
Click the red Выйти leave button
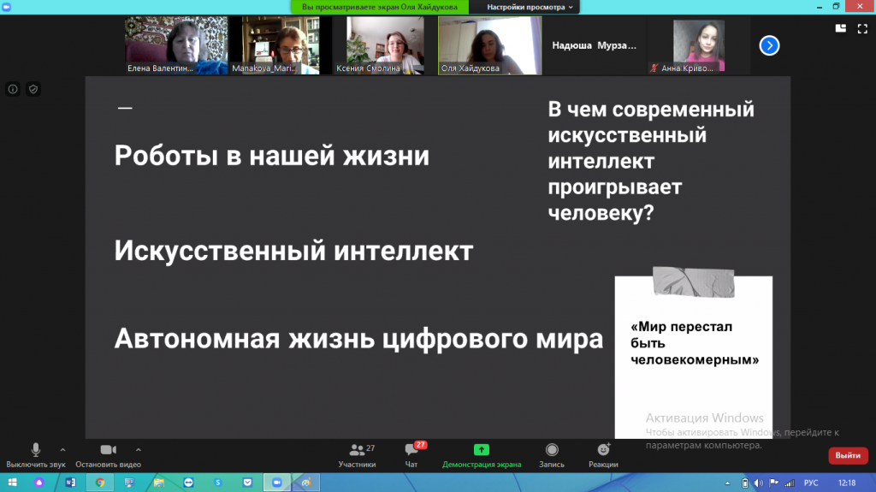847,455
